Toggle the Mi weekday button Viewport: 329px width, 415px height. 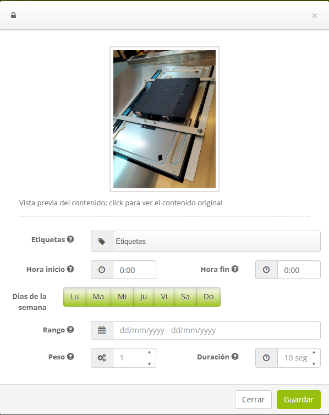tap(122, 297)
